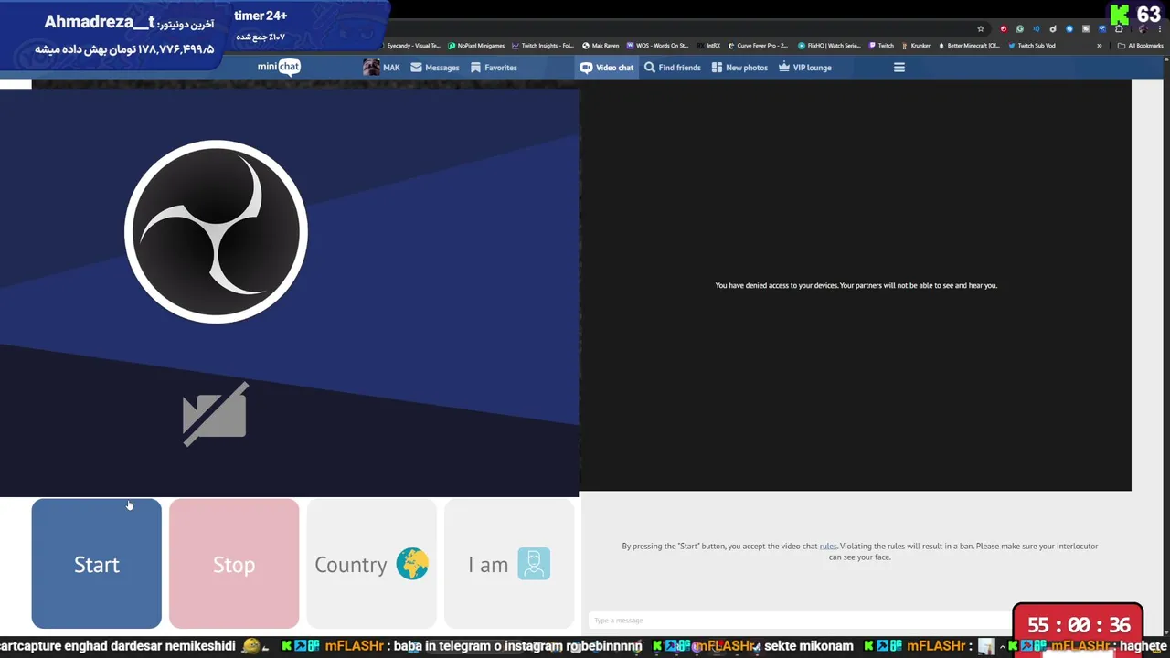
Task: Open the MAK profile avatar
Action: [x=371, y=67]
